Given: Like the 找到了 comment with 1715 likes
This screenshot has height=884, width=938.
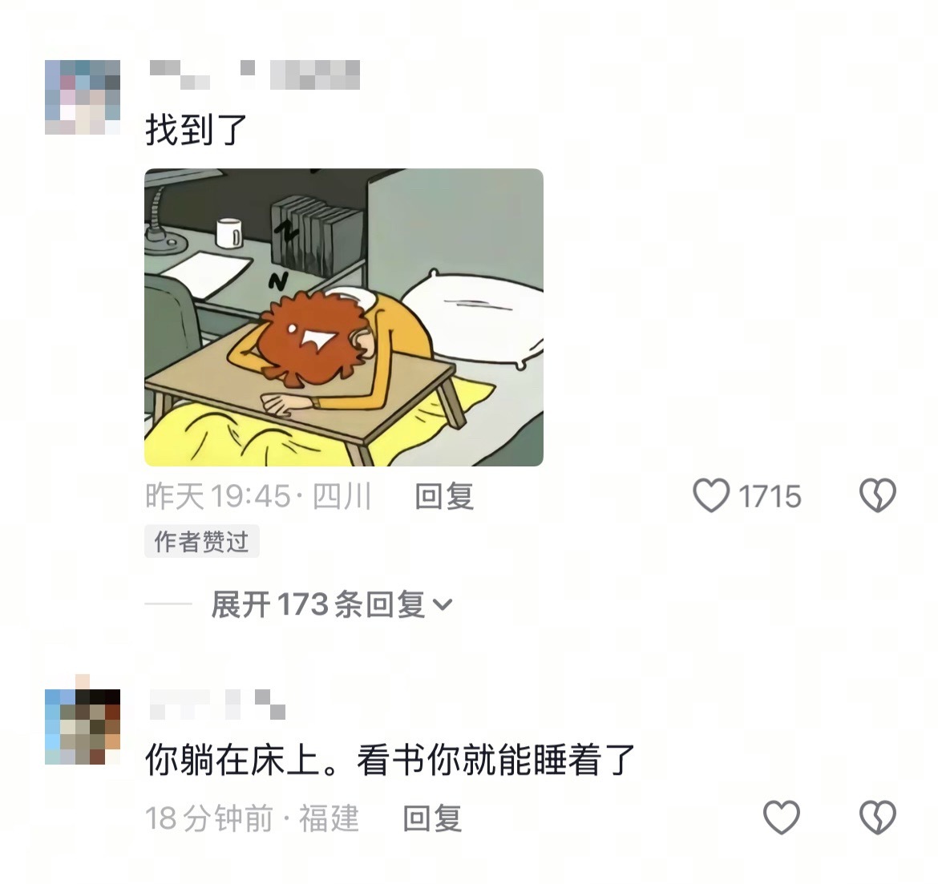Looking at the screenshot, I should 711,496.
